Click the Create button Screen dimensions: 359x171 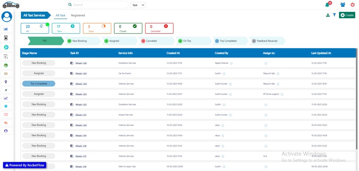[x=347, y=15]
